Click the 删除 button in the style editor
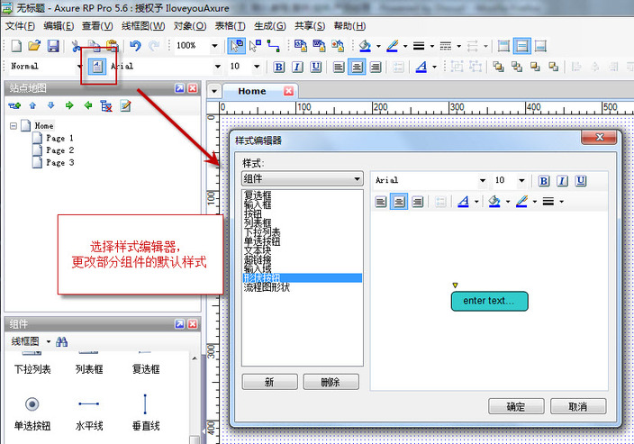This screenshot has height=444, width=634. coord(331,382)
